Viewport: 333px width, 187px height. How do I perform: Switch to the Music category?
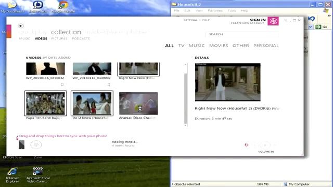click(x=24, y=38)
